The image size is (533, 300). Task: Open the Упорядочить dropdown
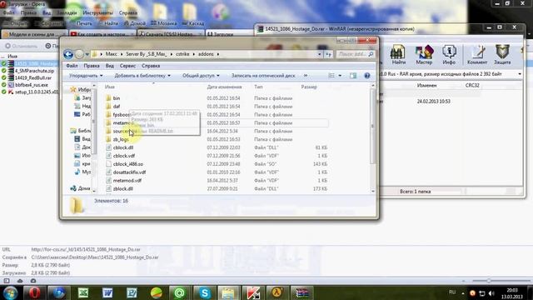click(86, 76)
